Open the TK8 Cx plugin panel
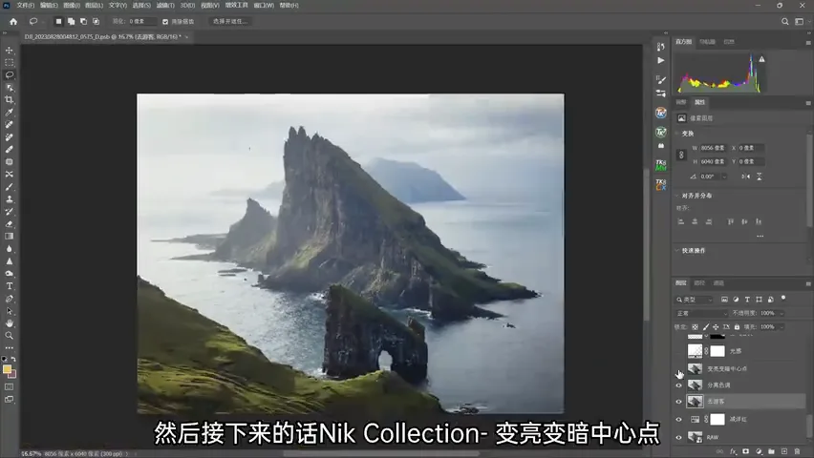 [660, 184]
